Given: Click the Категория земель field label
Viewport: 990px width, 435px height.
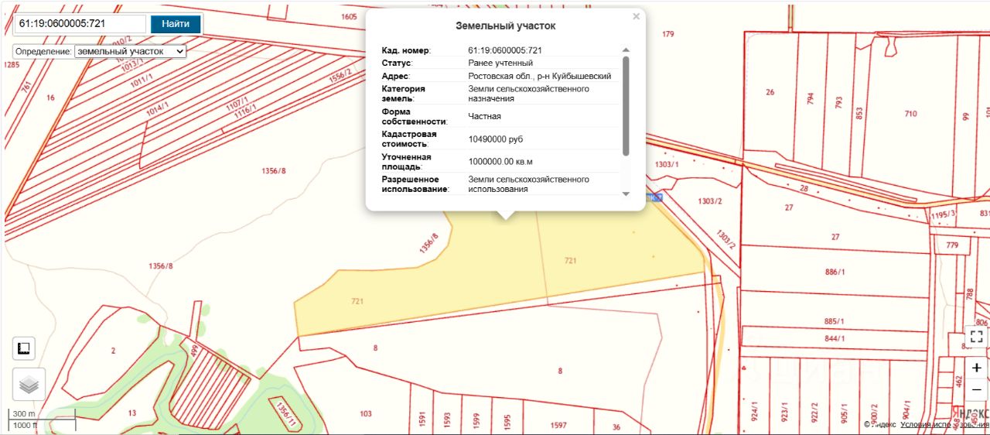Looking at the screenshot, I should point(403,94).
